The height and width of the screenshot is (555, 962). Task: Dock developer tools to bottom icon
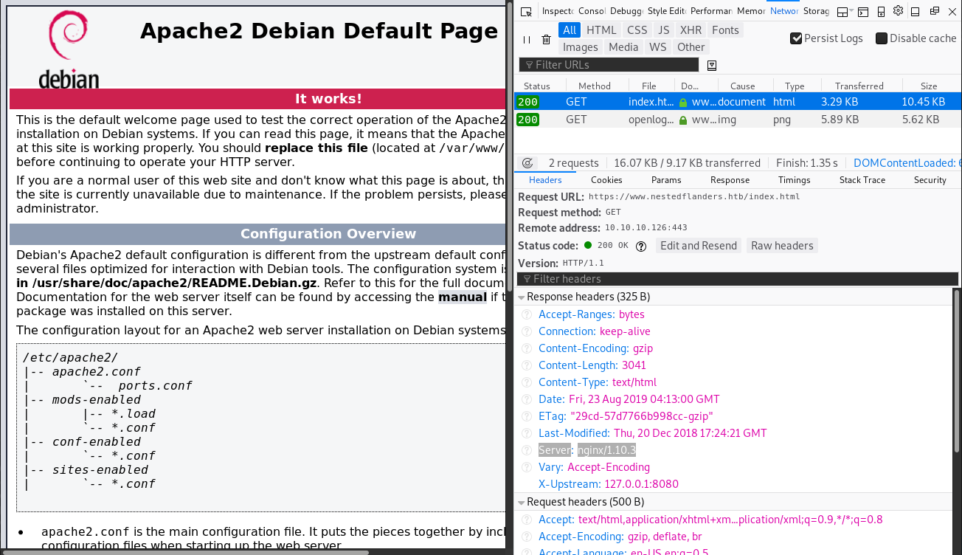(916, 11)
